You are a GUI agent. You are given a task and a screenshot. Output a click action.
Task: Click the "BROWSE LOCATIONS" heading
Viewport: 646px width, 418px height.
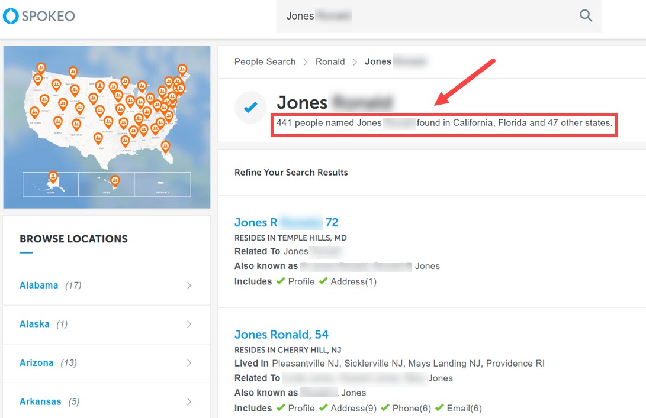click(74, 239)
